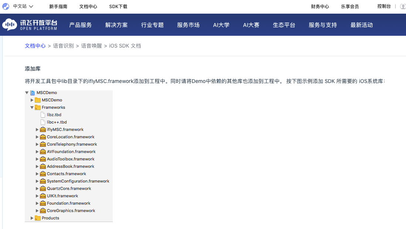Expand iflyMSC.framework disclosure triangle
This screenshot has width=406, height=229.
pos(37,129)
